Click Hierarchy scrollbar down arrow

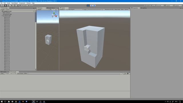pos(35,70)
